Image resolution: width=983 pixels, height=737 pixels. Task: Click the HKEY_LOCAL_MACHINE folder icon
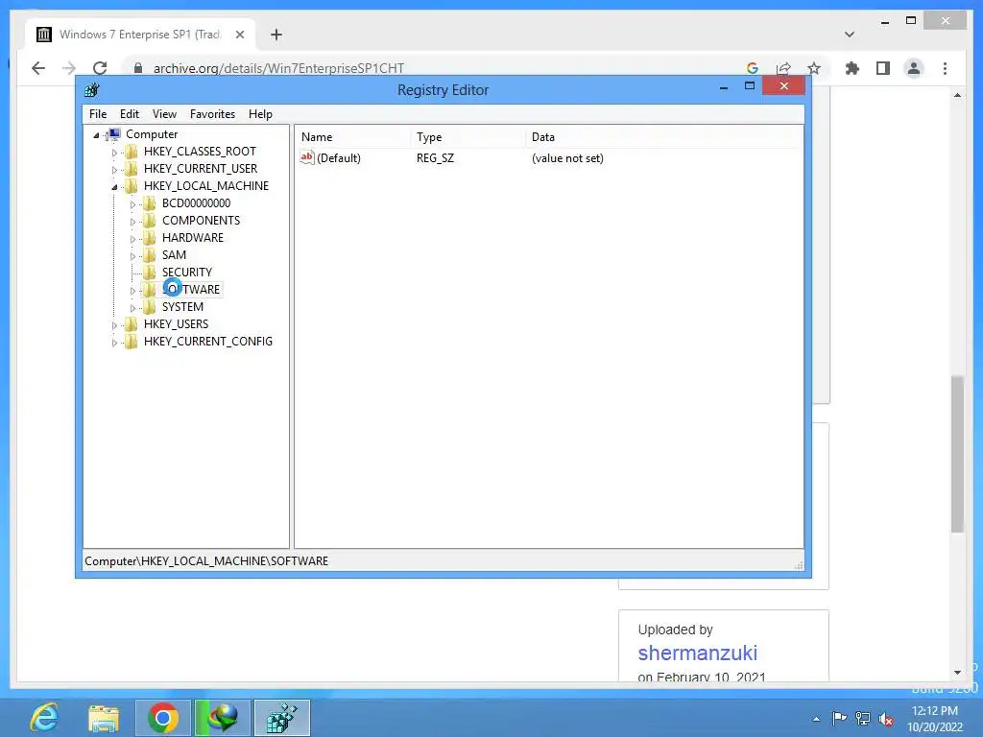131,185
